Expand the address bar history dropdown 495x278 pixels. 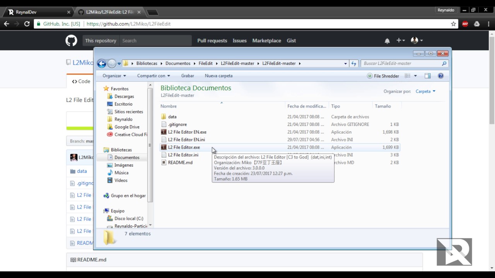tap(345, 63)
